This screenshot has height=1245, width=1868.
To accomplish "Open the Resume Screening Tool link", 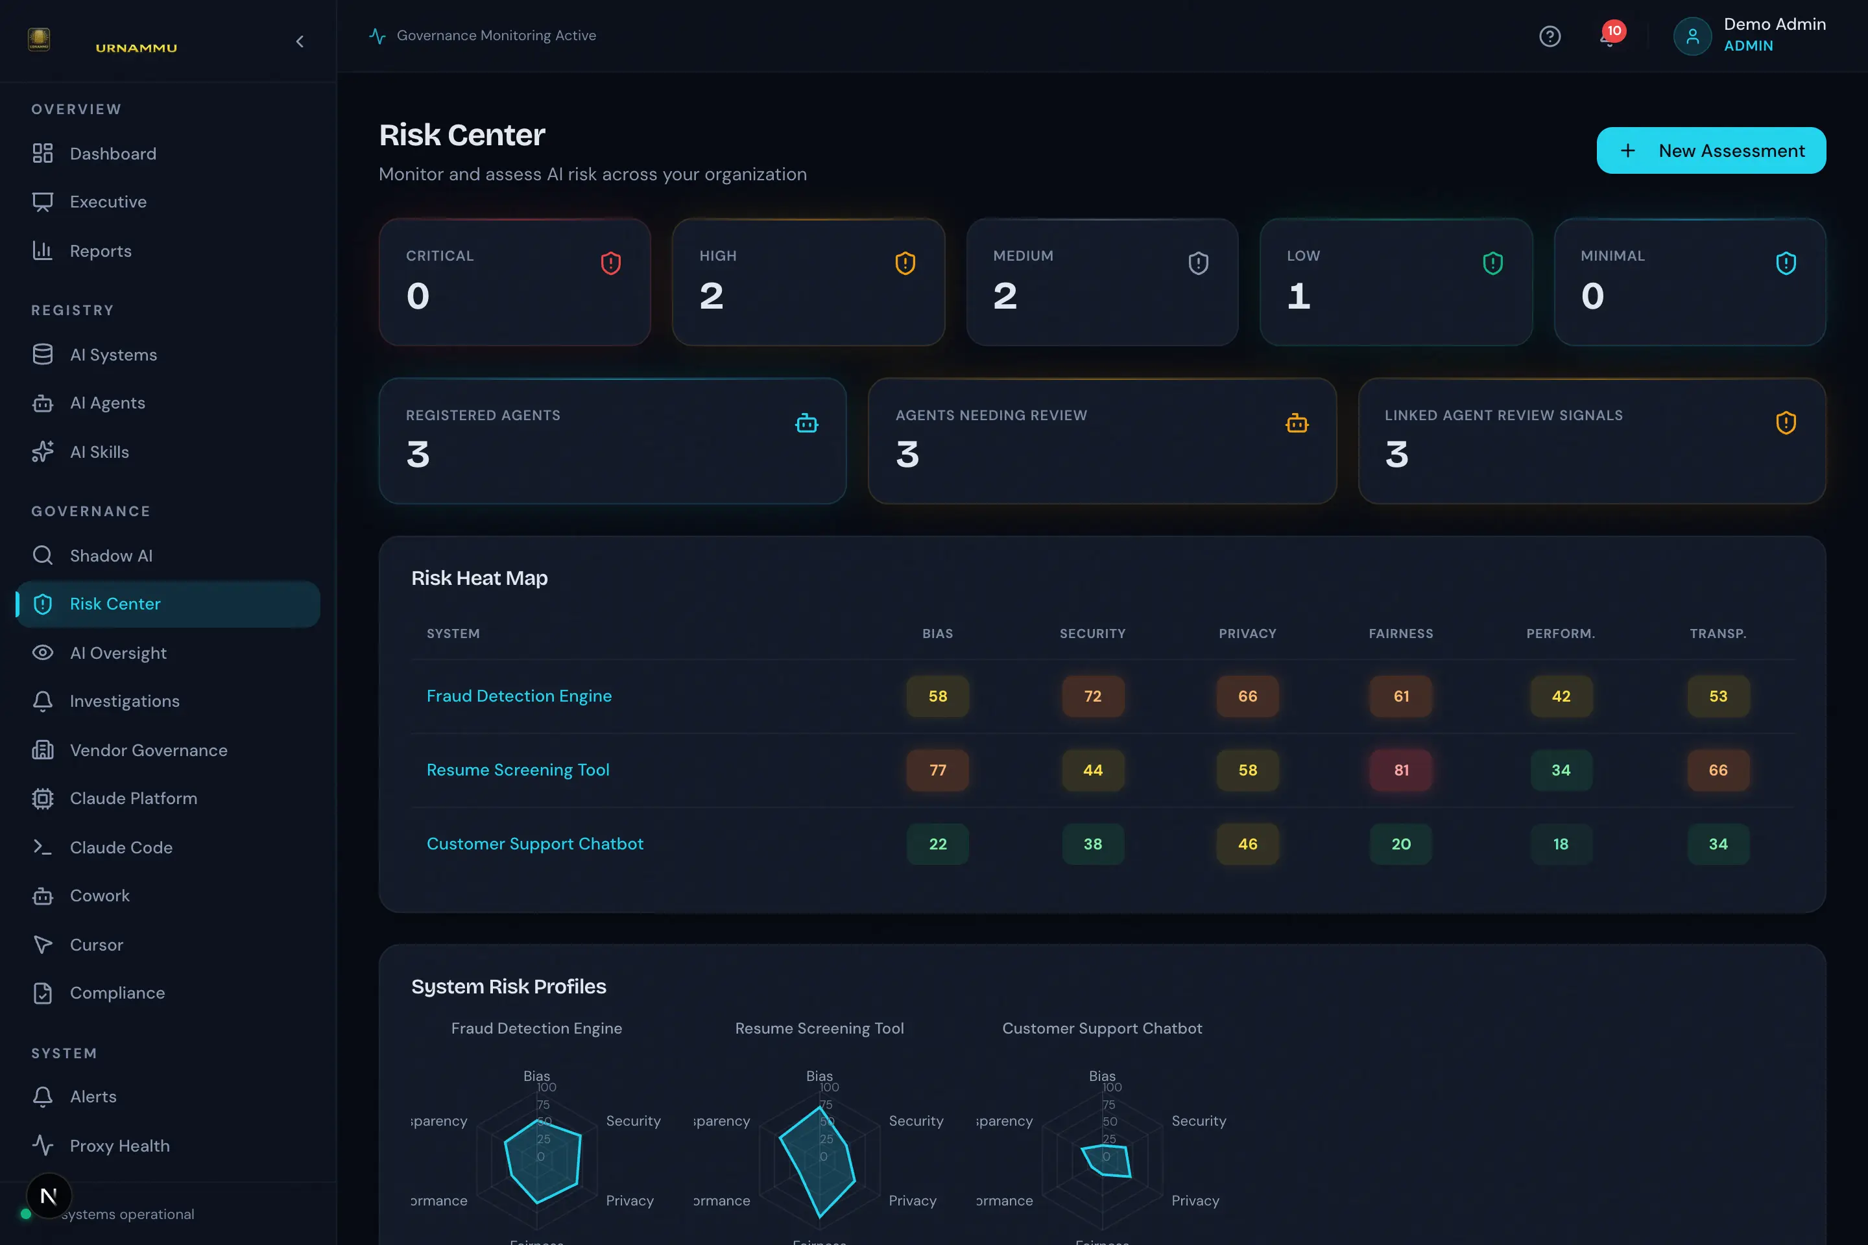I will 518,770.
